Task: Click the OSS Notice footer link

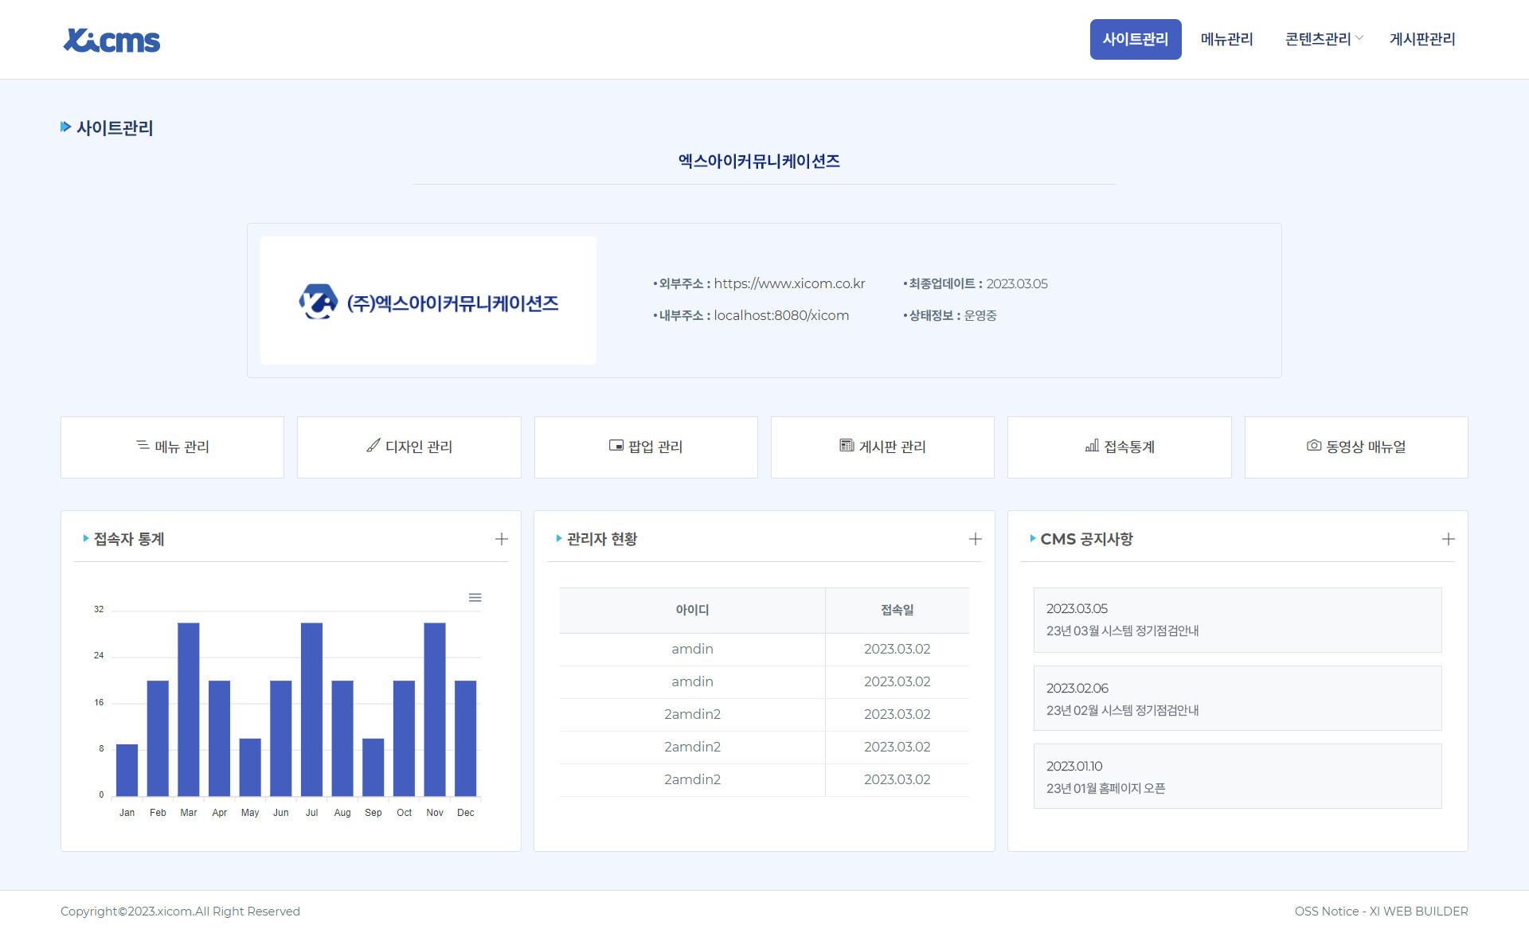Action: pos(1326,911)
